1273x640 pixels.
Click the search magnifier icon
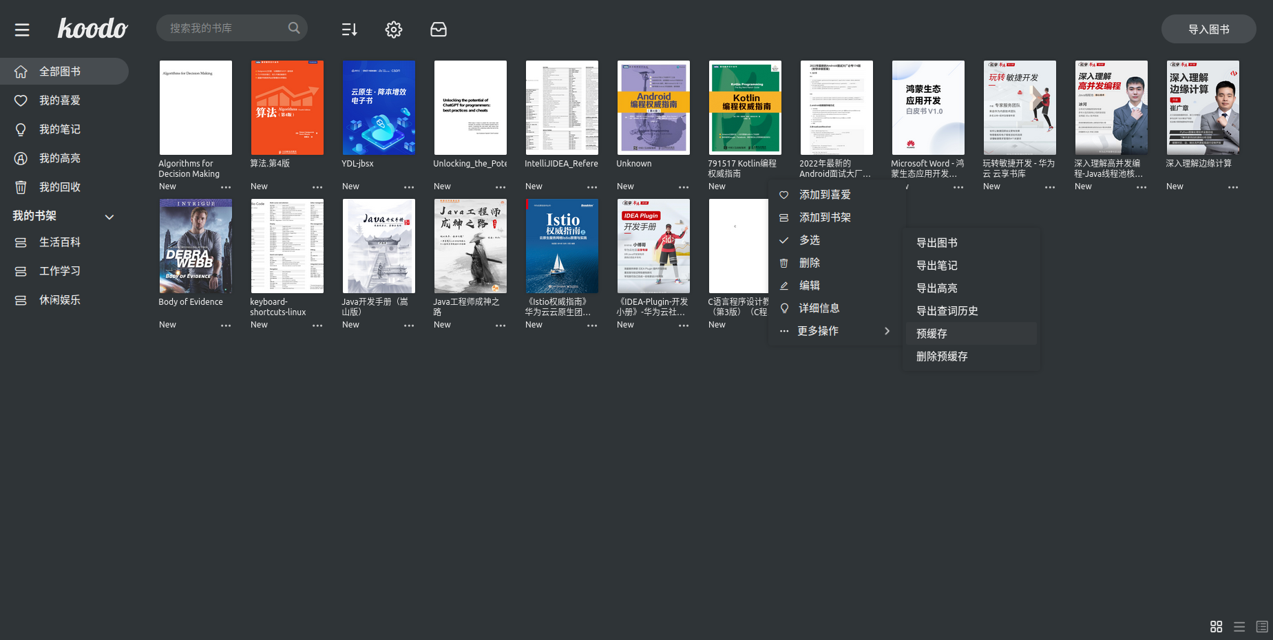pyautogui.click(x=294, y=28)
